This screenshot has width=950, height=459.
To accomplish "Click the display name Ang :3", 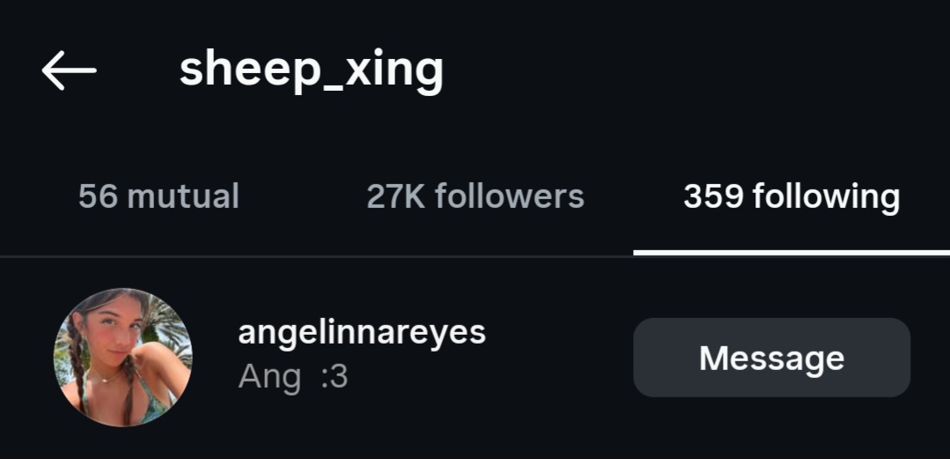I will click(293, 376).
